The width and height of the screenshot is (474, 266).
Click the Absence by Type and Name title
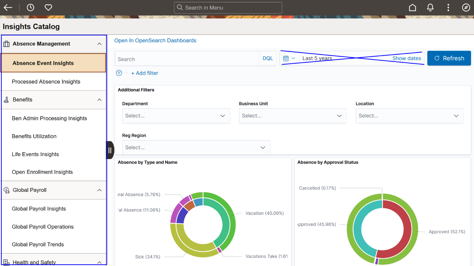coord(148,162)
